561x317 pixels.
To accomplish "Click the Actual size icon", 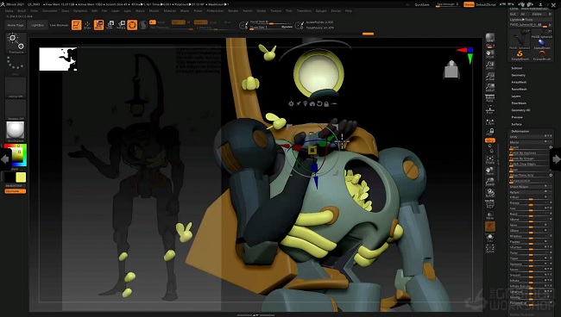I will 490,77.
